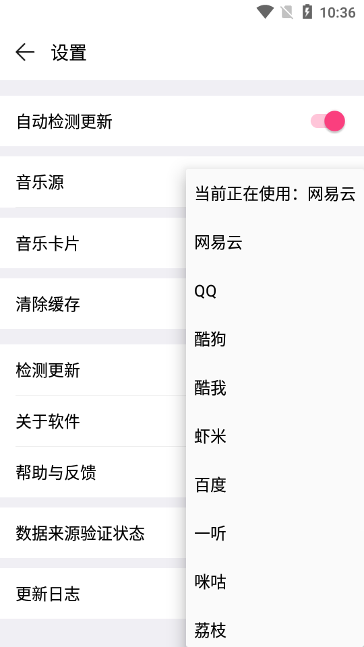
Task: Open 帮助与反馈 page
Action: coord(93,472)
